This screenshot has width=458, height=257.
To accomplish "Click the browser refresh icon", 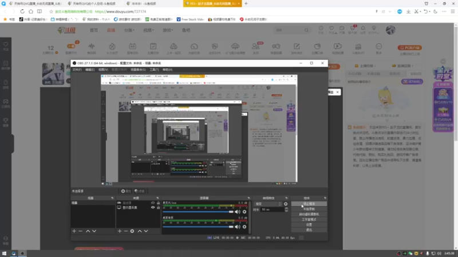I will (22, 11).
